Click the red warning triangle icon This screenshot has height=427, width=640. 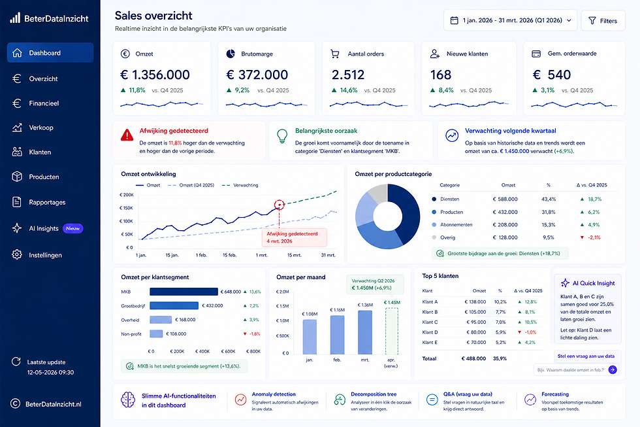point(127,135)
